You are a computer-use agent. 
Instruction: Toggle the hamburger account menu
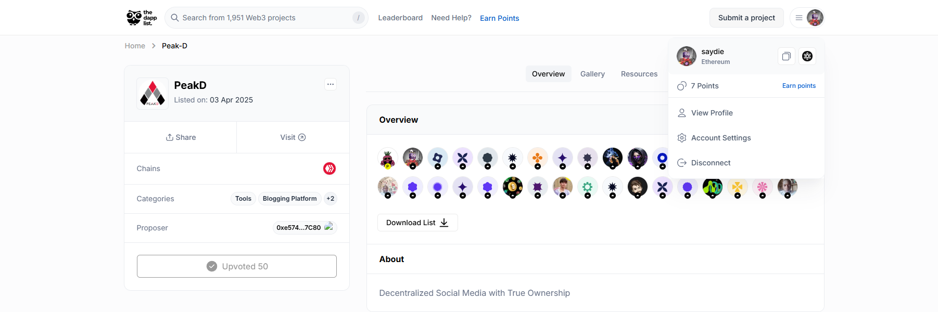pos(799,18)
